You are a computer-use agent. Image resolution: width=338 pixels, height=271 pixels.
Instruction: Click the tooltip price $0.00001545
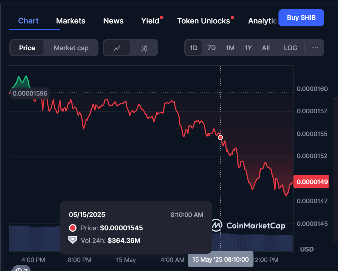pos(121,228)
